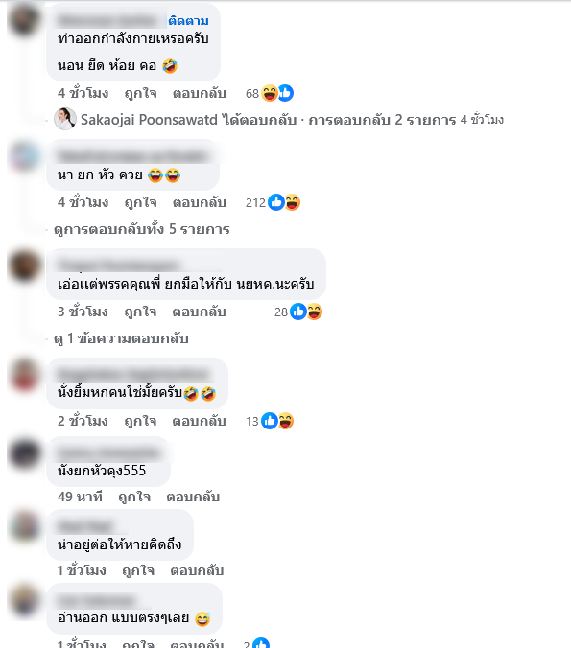Reply to the 'นังยกหัวคุง555' comment

(x=193, y=497)
